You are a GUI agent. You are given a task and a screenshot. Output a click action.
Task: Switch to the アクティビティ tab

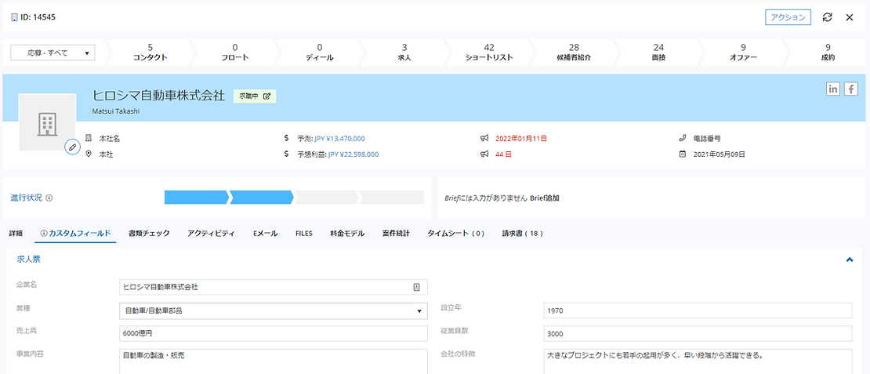point(211,234)
